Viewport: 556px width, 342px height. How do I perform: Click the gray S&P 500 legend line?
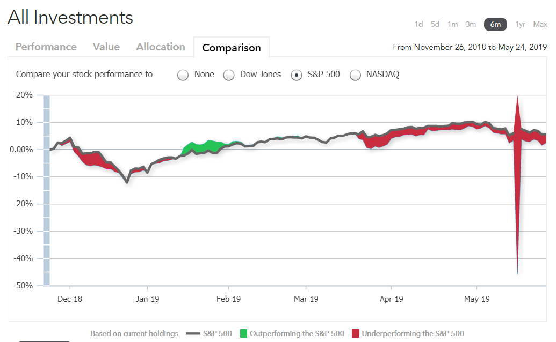(193, 333)
